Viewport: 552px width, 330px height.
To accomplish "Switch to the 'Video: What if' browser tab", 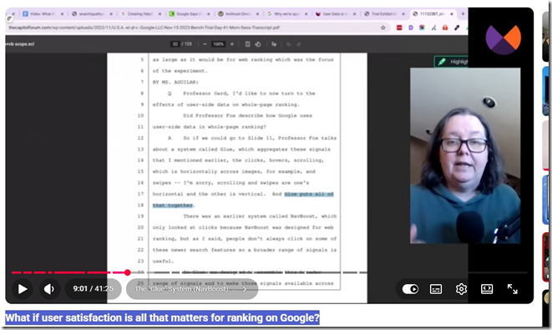I will point(43,13).
